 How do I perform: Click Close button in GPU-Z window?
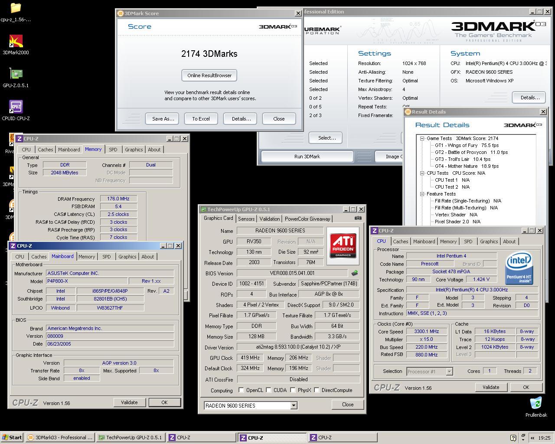click(x=348, y=405)
